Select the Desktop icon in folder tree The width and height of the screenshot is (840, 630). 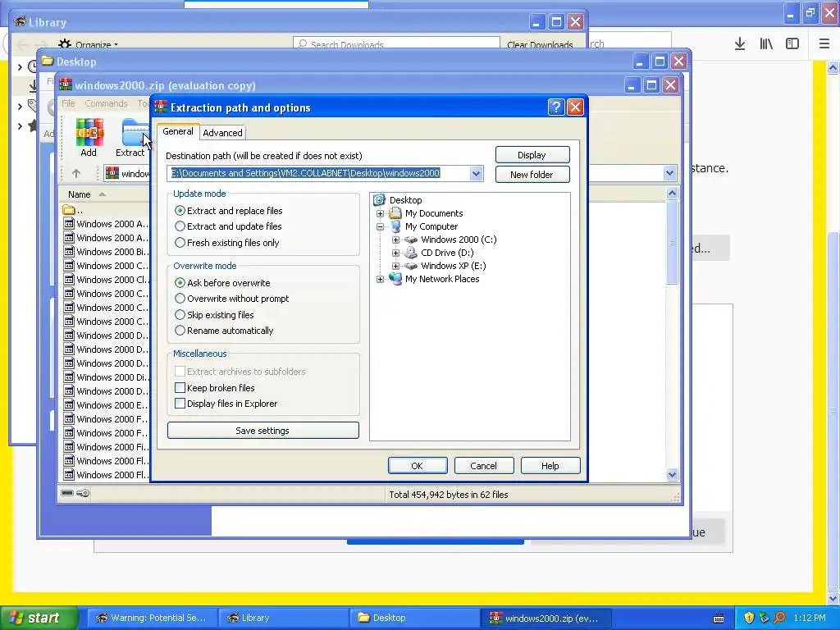(379, 200)
